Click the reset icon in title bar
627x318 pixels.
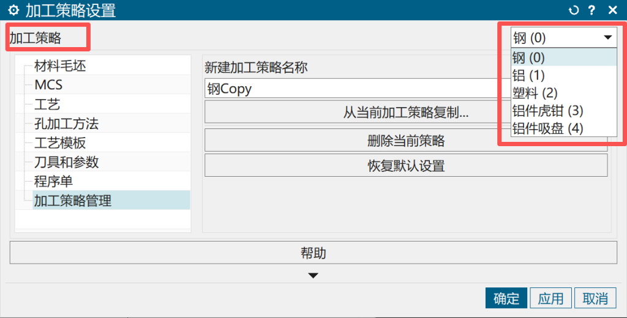pyautogui.click(x=574, y=10)
